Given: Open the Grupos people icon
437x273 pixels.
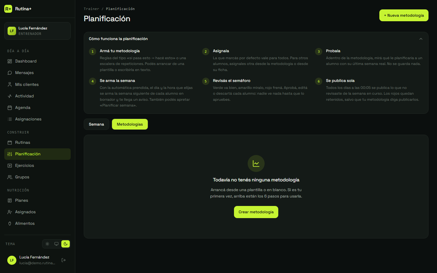Looking at the screenshot, I should [x=10, y=177].
